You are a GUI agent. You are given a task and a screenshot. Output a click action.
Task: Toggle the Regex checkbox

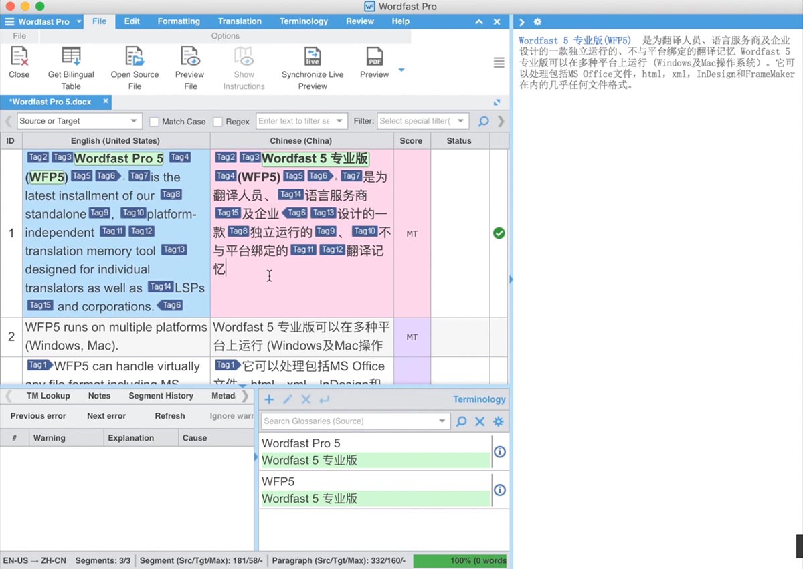(217, 122)
